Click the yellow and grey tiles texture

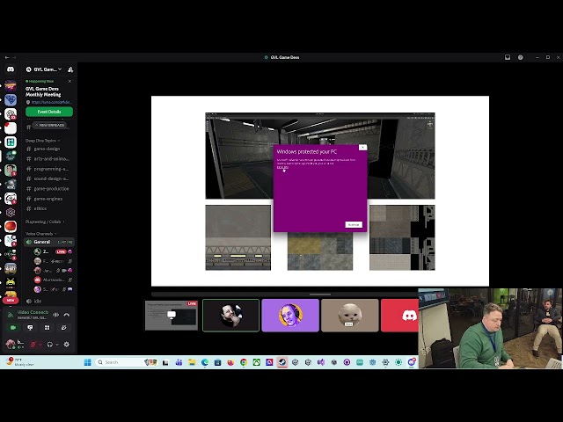[320, 251]
